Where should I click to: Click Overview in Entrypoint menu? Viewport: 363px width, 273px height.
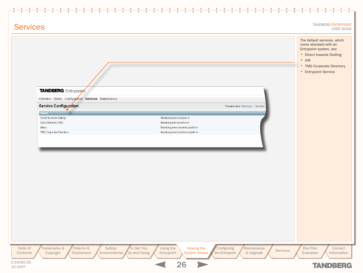45,99
